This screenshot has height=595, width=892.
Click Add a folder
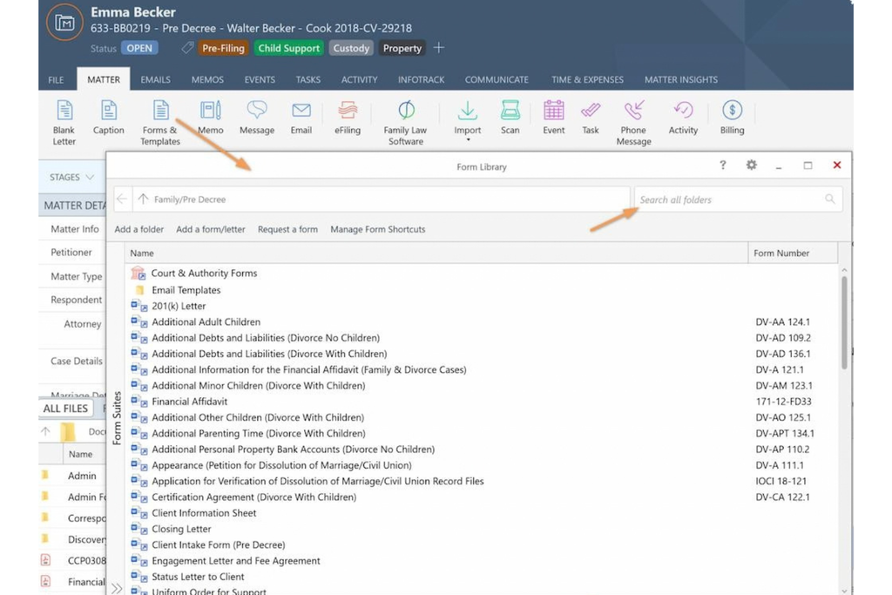tap(139, 229)
